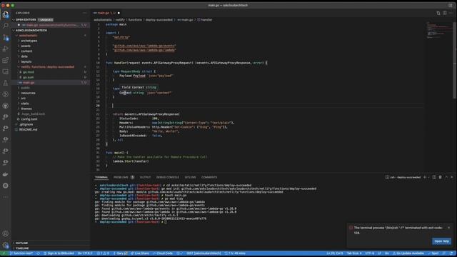
Task: Switch to the GitLens tab
Action: pyautogui.click(x=191, y=177)
